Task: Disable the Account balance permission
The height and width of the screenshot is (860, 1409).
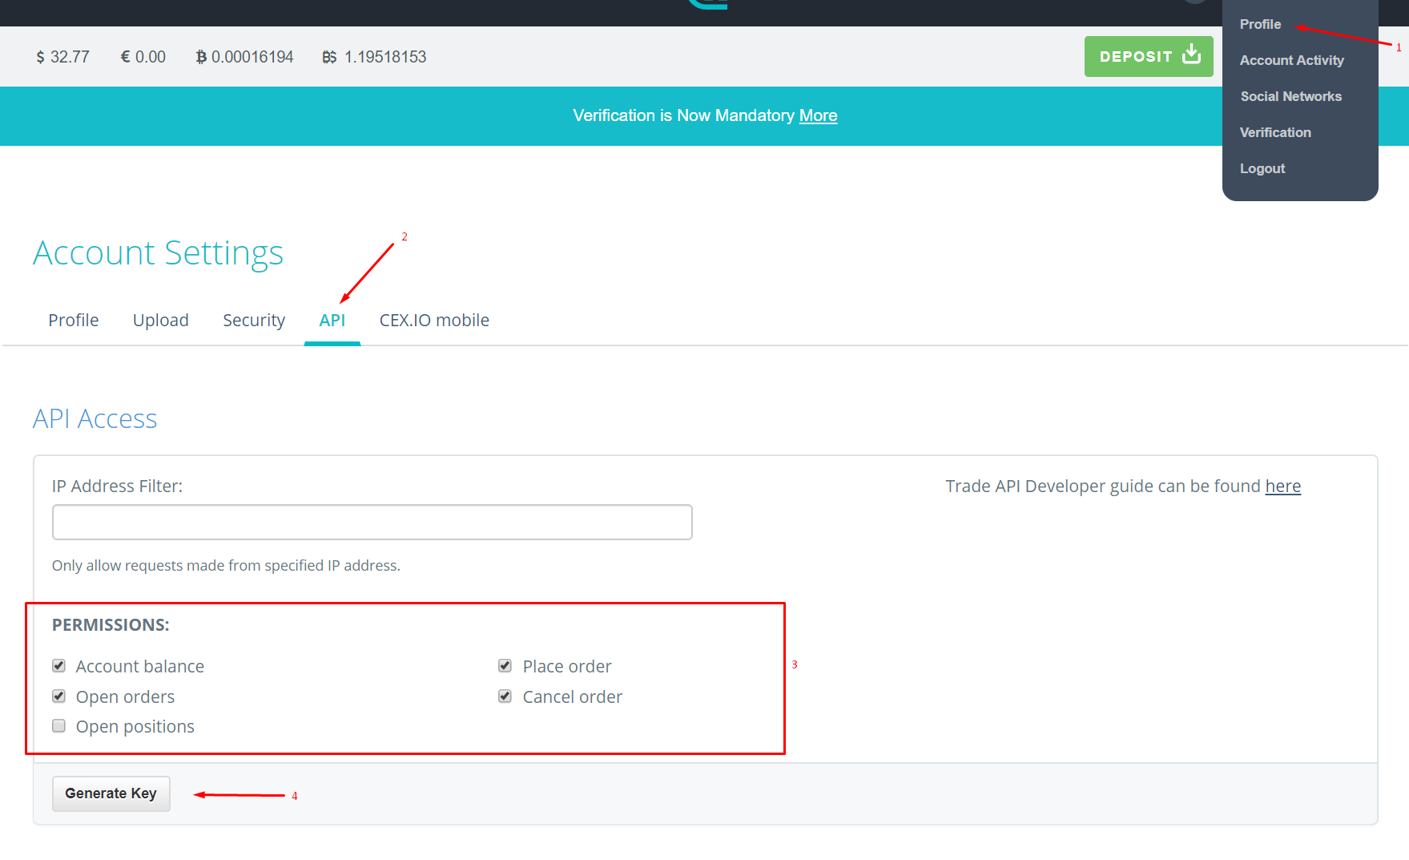Action: coord(58,665)
